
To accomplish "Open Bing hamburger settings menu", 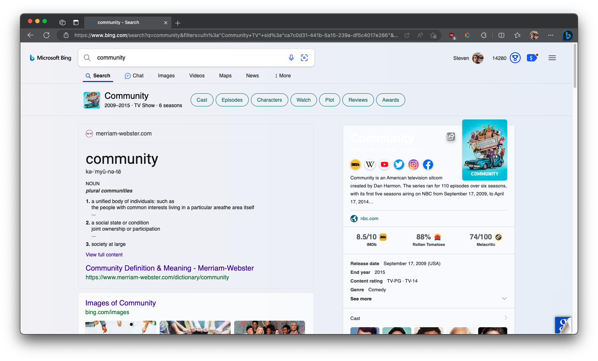I will 552,58.
